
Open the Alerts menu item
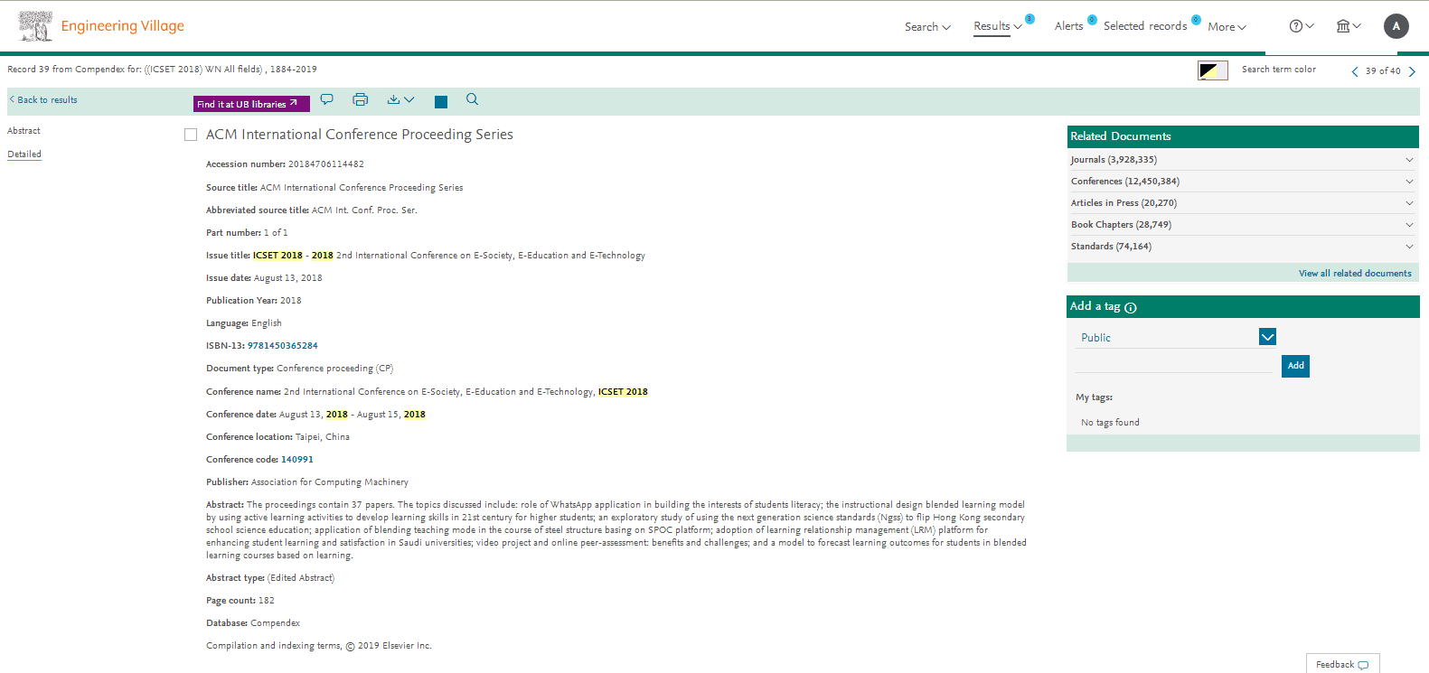[x=1068, y=26]
